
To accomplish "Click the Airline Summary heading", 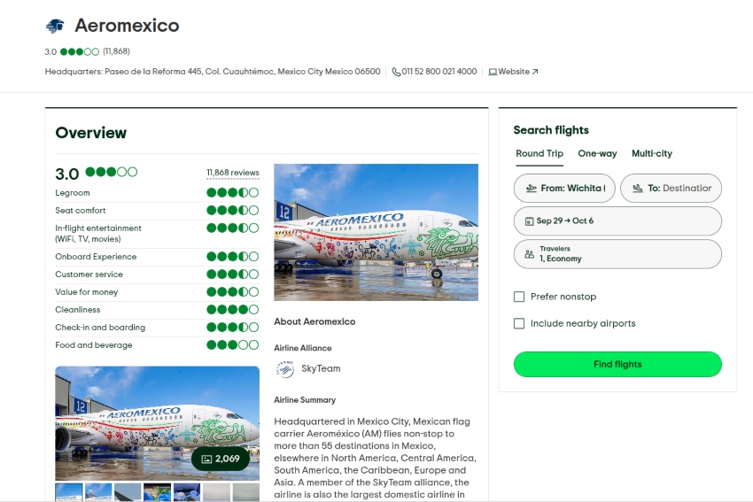I will click(x=305, y=400).
